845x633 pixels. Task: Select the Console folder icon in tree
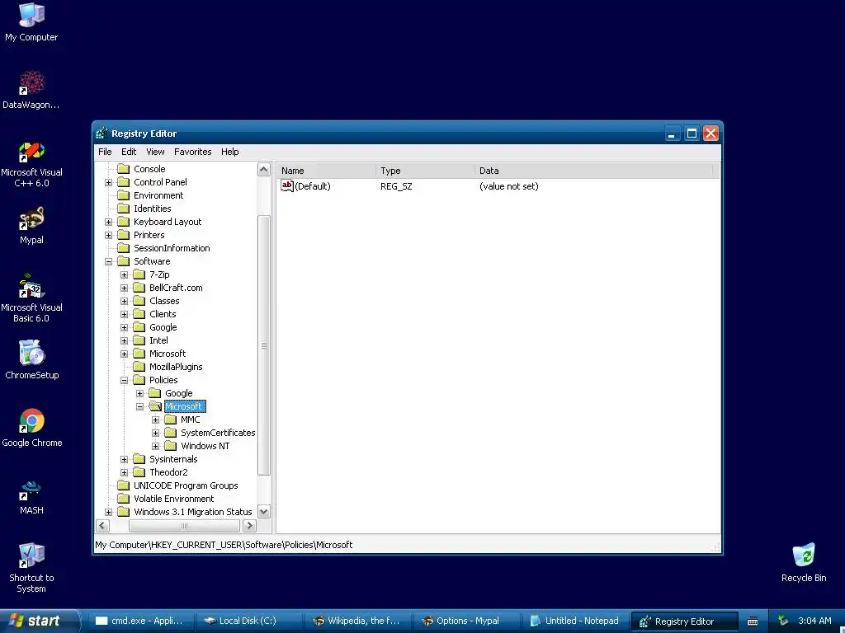pyautogui.click(x=124, y=169)
